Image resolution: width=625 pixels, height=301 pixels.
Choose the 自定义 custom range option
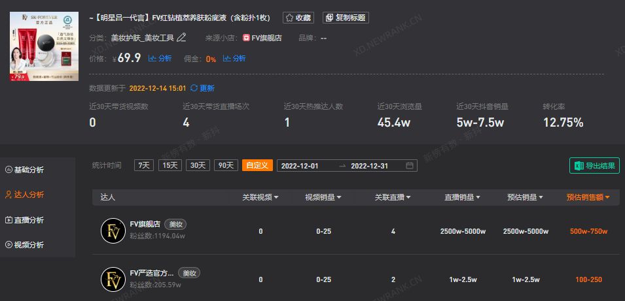click(257, 165)
